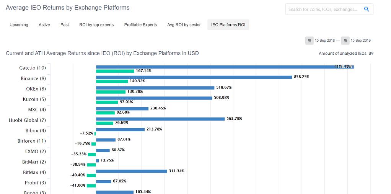Screen dimensions: 391x194
Task: Click the EXMO (2) label
Action: pyautogui.click(x=36, y=152)
